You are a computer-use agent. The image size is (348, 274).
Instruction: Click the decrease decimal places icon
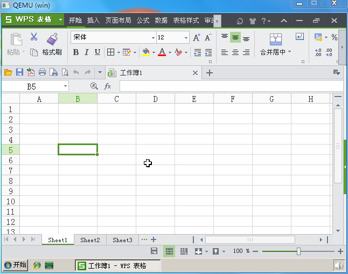pos(329,52)
